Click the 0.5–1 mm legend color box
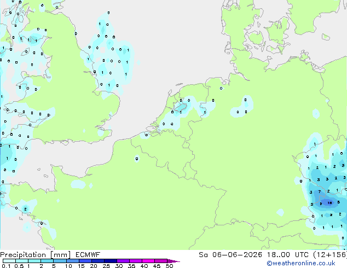The width and height of the screenshot is (347, 268). click(22, 261)
